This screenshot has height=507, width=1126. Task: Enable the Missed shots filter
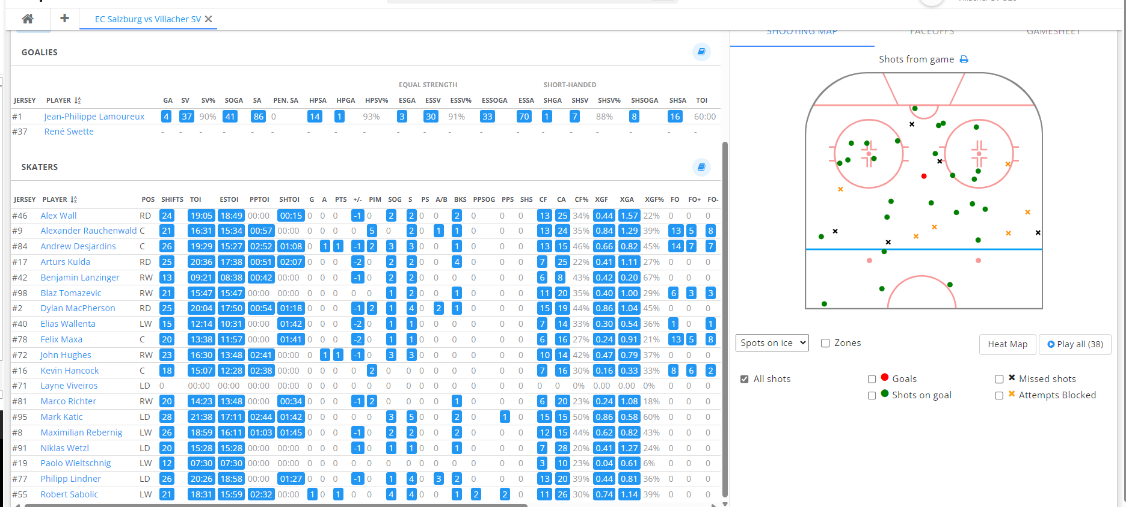tap(999, 379)
